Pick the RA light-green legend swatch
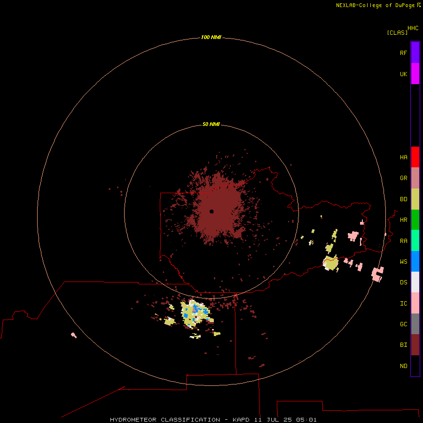The height and width of the screenshot is (423, 423). [415, 241]
